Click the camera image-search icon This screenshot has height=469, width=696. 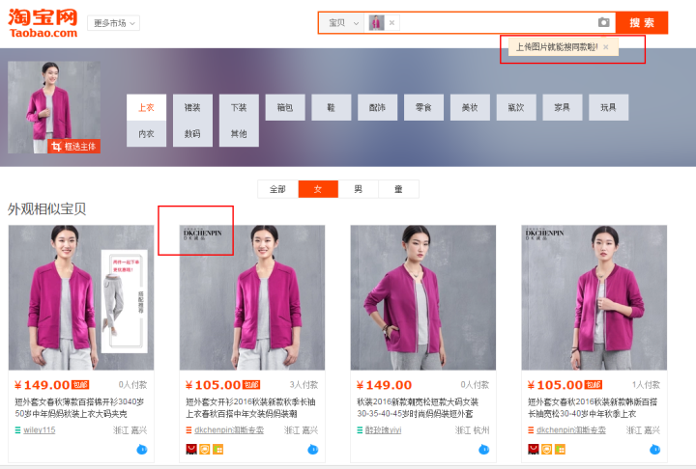(x=603, y=22)
